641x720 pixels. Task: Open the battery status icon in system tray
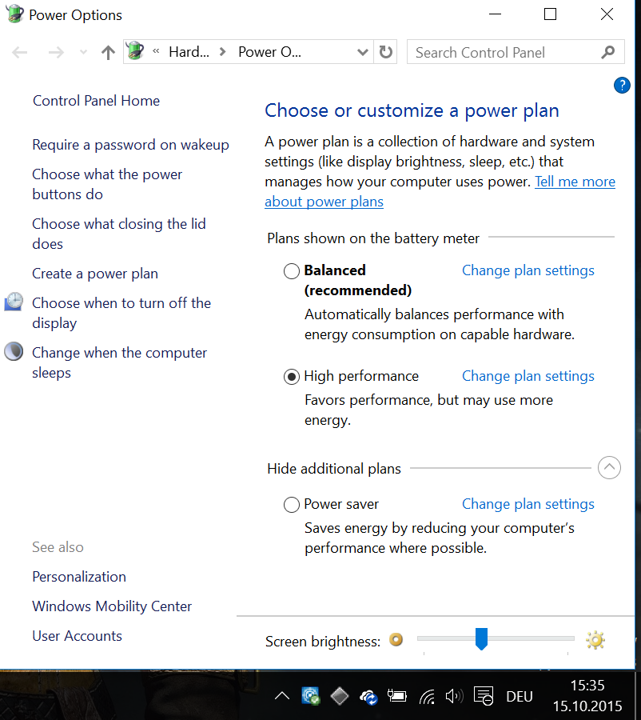pos(397,696)
